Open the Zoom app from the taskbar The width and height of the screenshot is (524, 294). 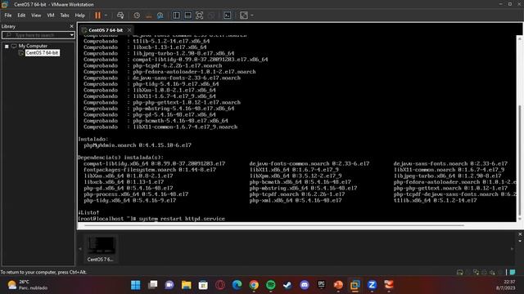point(372,285)
